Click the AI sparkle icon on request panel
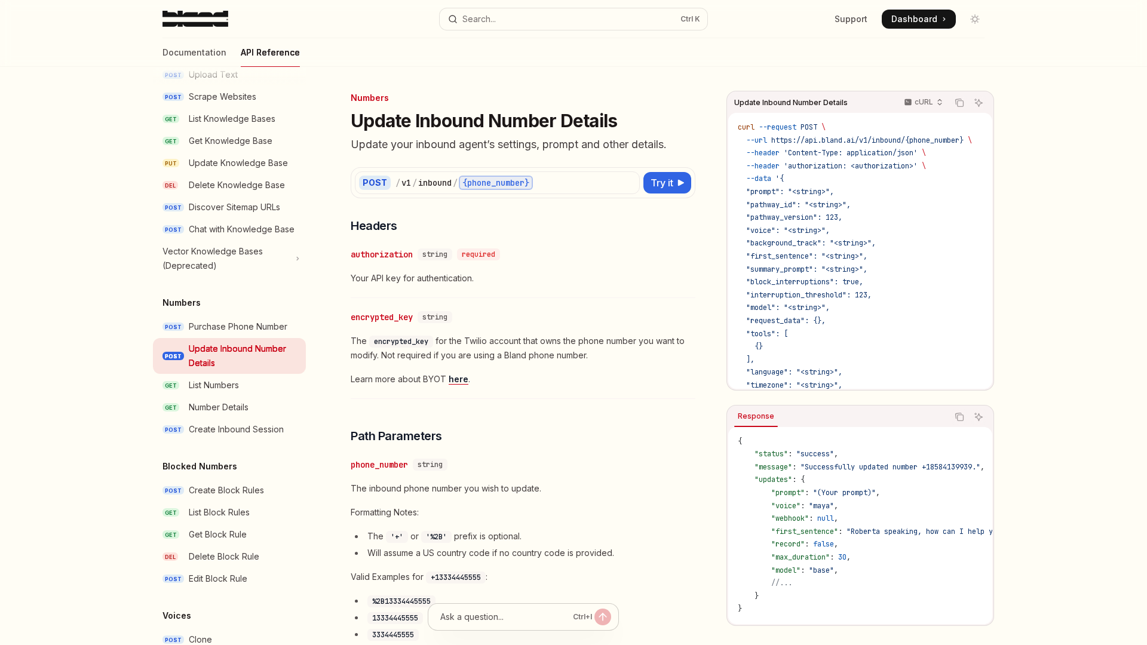Screen dimensions: 1147x645 (979, 103)
